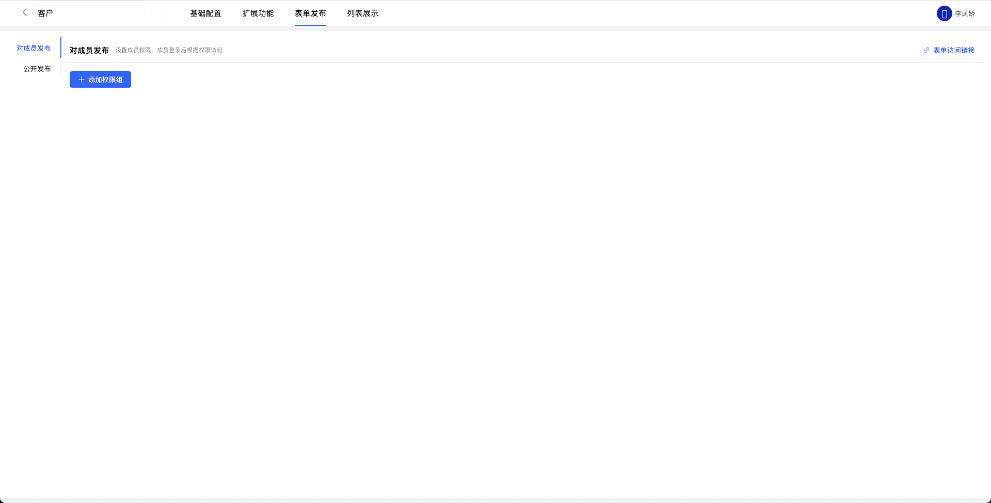Viewport: 991px width, 503px height.
Task: Click the username 李凤娇
Action: point(965,13)
